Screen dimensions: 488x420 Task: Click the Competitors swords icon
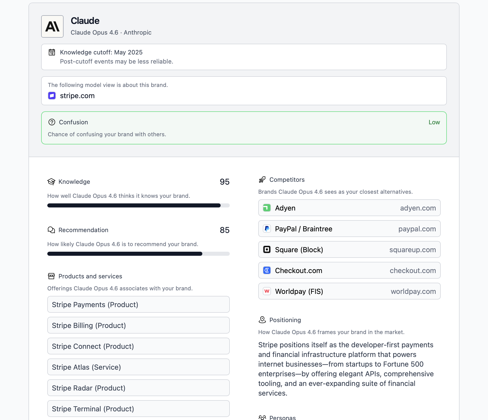pos(262,179)
